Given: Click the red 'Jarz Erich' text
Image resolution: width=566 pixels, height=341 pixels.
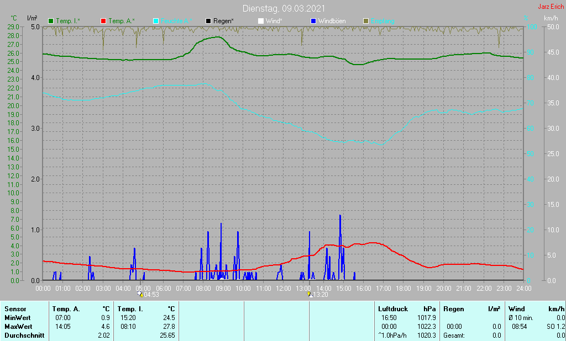Looking at the screenshot, I should pyautogui.click(x=551, y=7).
